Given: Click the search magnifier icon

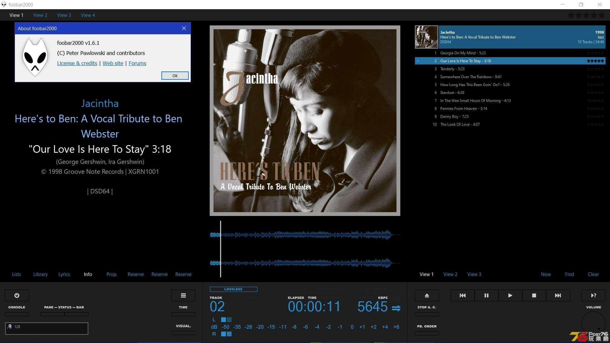Looking at the screenshot, I should tap(10, 326).
